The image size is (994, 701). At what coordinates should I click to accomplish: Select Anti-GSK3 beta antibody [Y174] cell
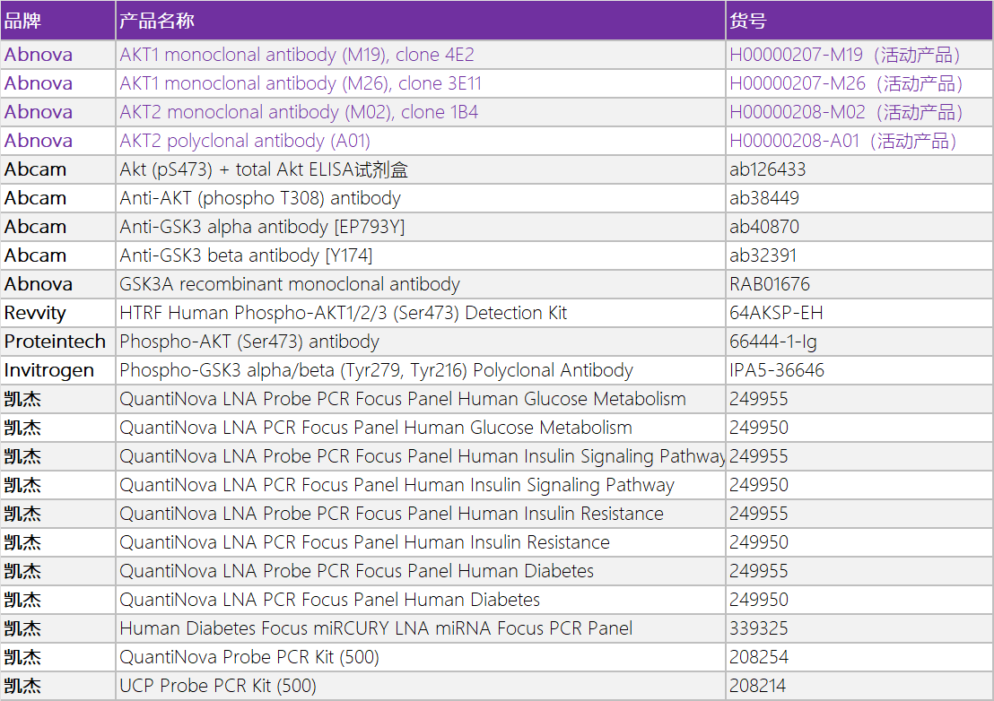420,255
